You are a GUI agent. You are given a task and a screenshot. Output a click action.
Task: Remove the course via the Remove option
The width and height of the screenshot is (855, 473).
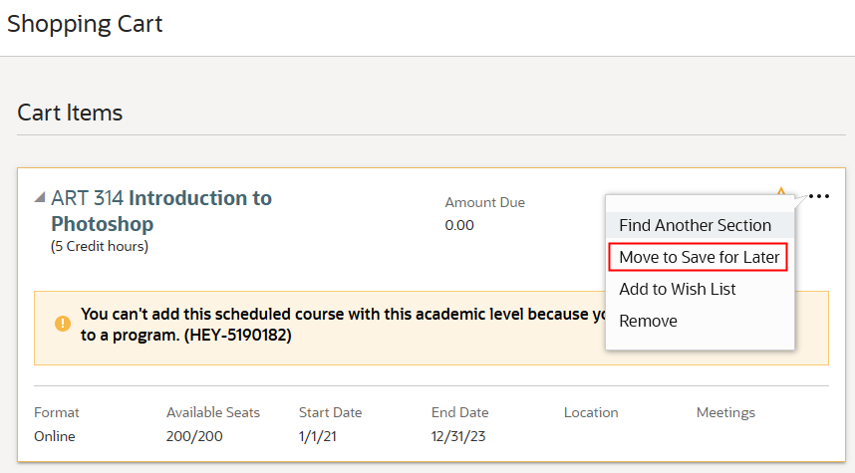point(648,321)
